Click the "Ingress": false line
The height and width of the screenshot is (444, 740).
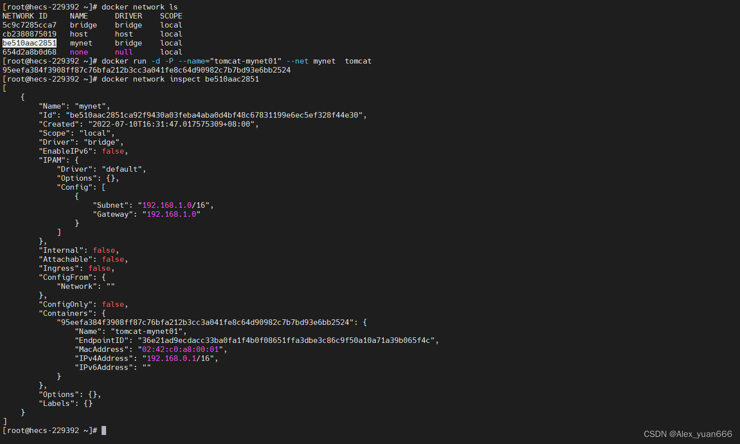tap(77, 268)
